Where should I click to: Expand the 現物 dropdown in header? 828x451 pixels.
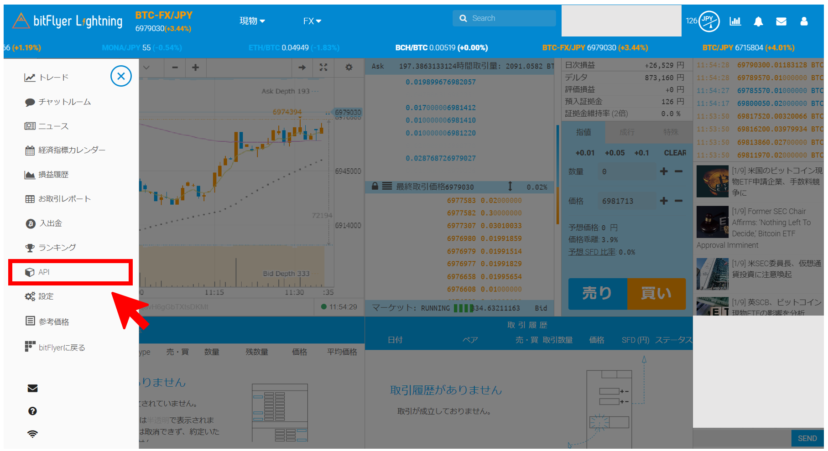coord(252,21)
